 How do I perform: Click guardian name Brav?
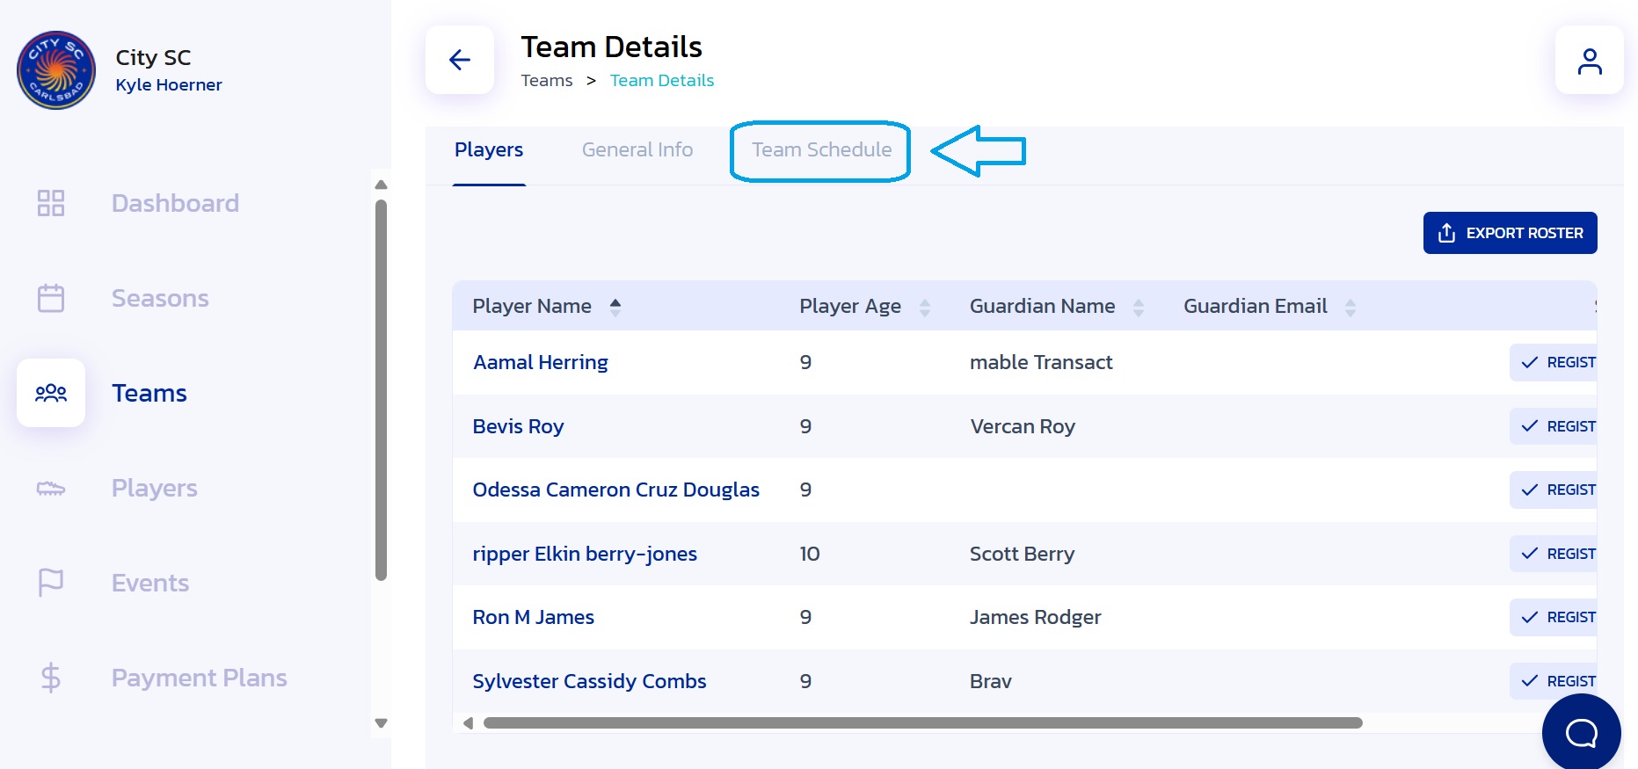990,681
